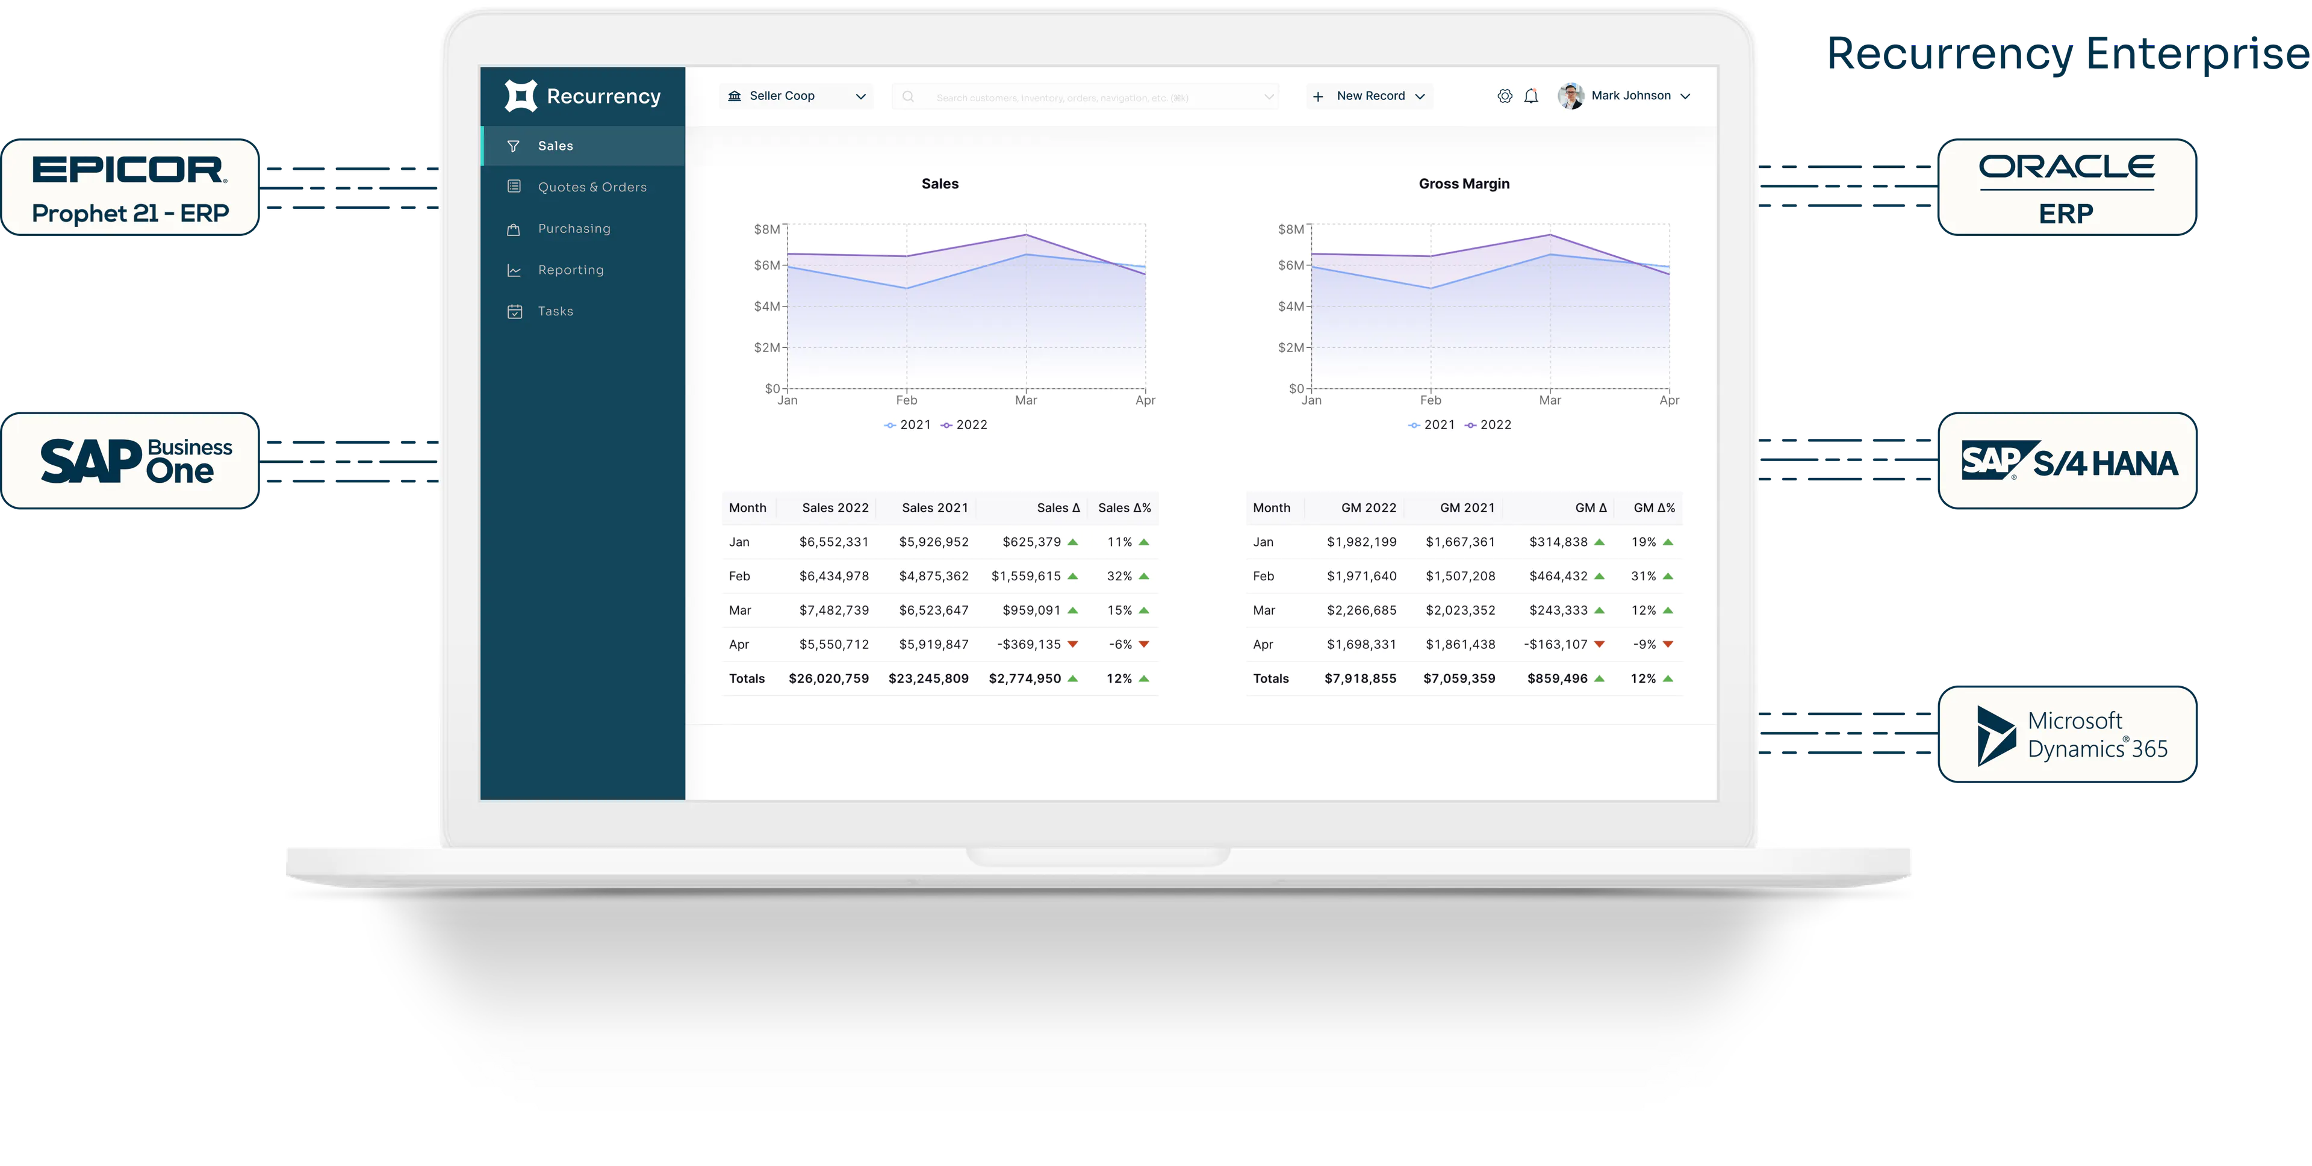2312x1166 pixels.
Task: Click the Sales funnel icon
Action: pos(514,146)
